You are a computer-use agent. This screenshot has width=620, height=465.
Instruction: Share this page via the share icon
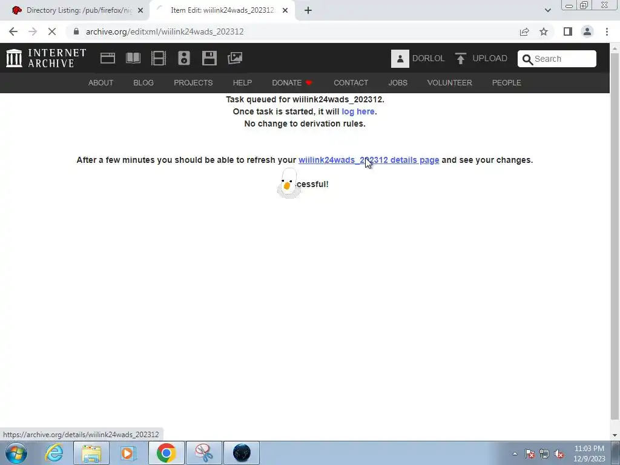coord(524,31)
